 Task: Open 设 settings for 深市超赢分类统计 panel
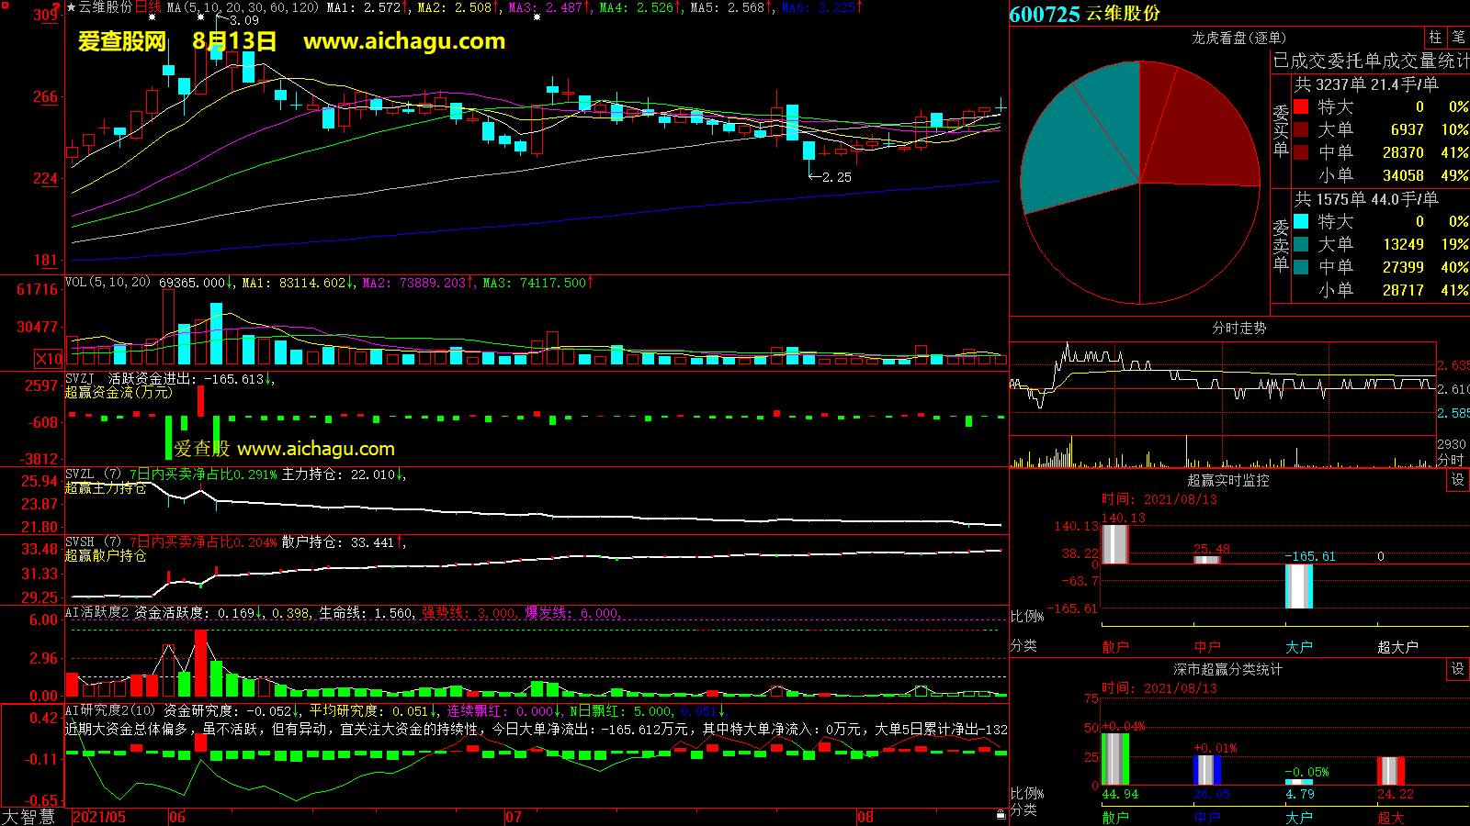tap(1457, 669)
